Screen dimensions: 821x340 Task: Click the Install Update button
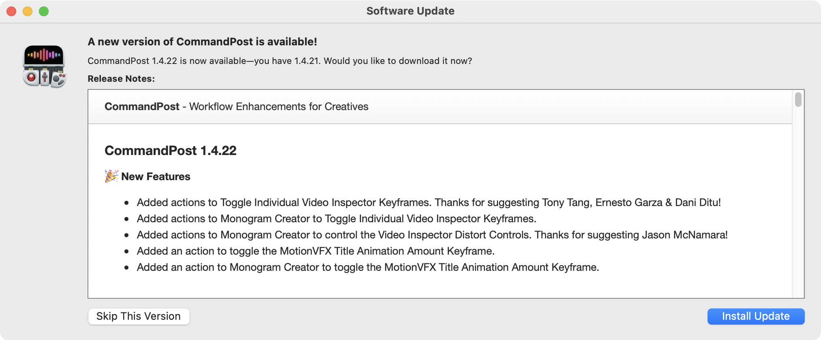755,316
